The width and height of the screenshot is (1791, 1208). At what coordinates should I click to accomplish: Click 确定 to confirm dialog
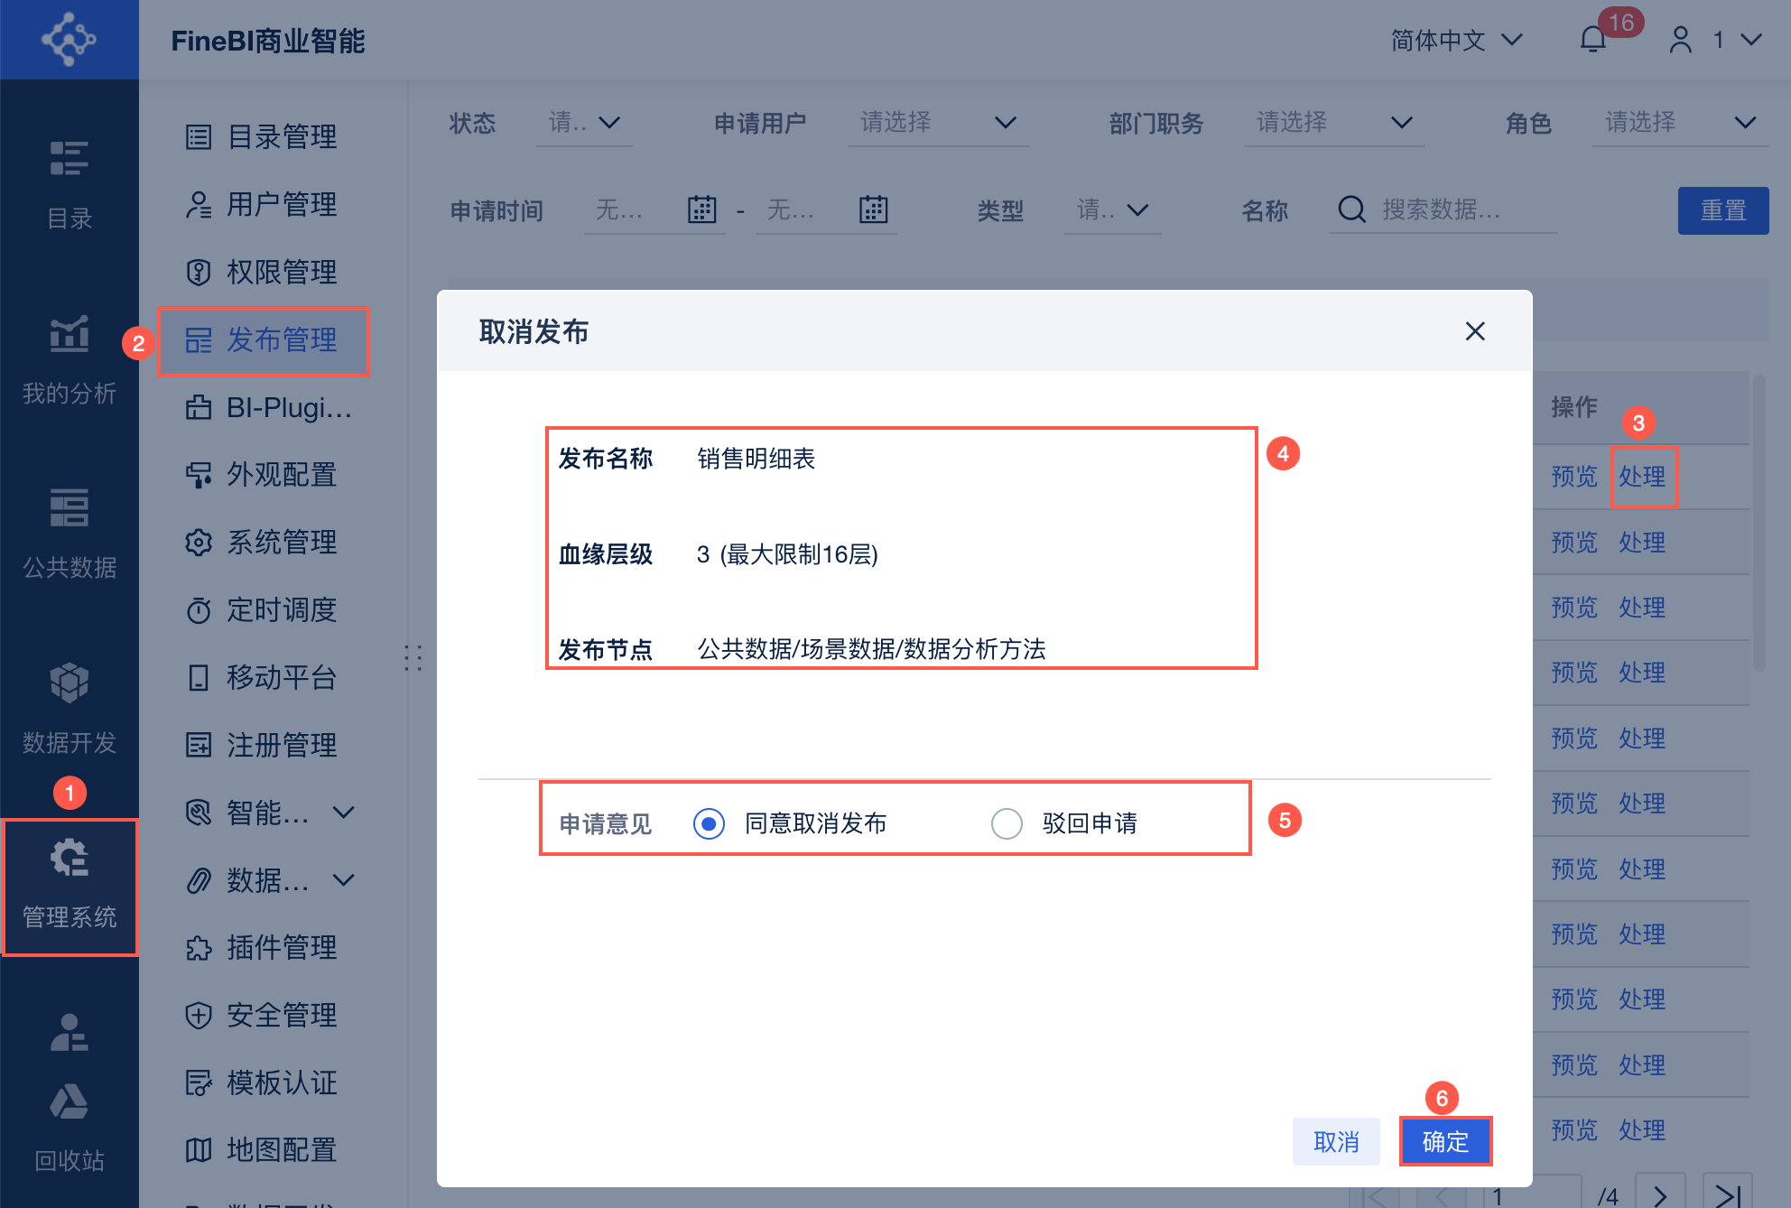1444,1142
